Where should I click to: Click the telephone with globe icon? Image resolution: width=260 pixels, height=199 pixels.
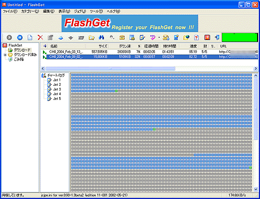(166, 38)
